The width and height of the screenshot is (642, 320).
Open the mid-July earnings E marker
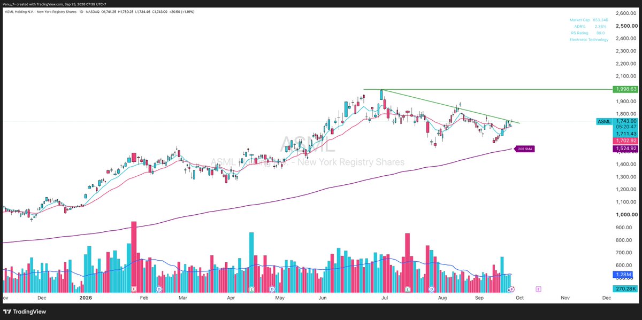pyautogui.click(x=408, y=289)
